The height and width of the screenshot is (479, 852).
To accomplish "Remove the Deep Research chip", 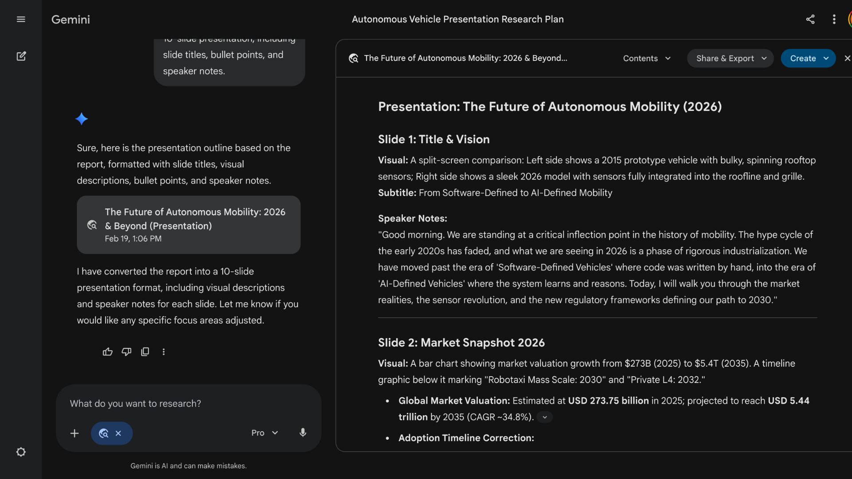I will [x=118, y=433].
